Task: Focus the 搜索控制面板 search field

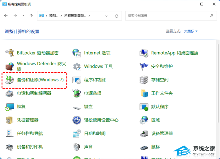Action: 171,16
